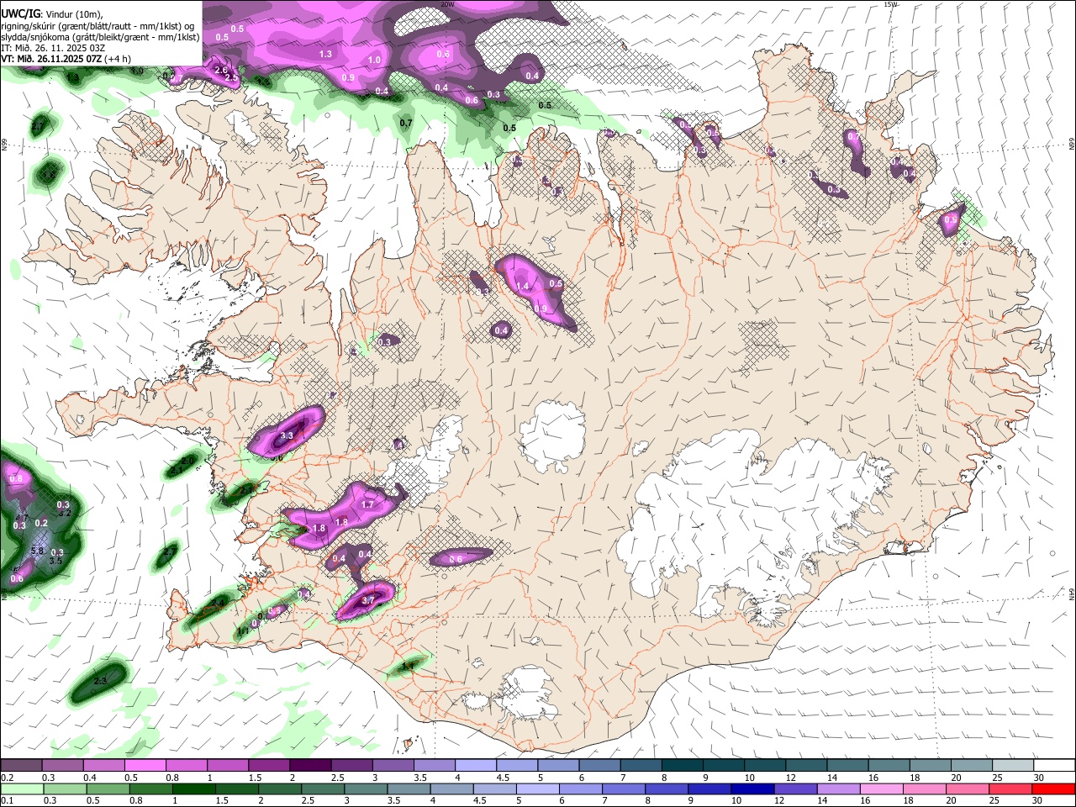1076x807 pixels.
Task: Select the light grey snow swatch between 25 and 30
Action: pos(1014,765)
